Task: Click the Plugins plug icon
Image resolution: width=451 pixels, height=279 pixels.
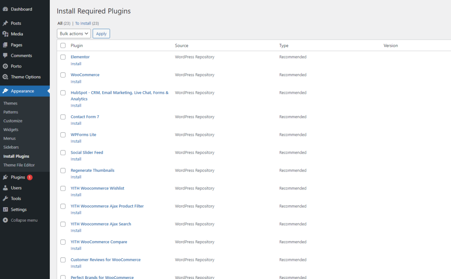Action: (x=5, y=177)
